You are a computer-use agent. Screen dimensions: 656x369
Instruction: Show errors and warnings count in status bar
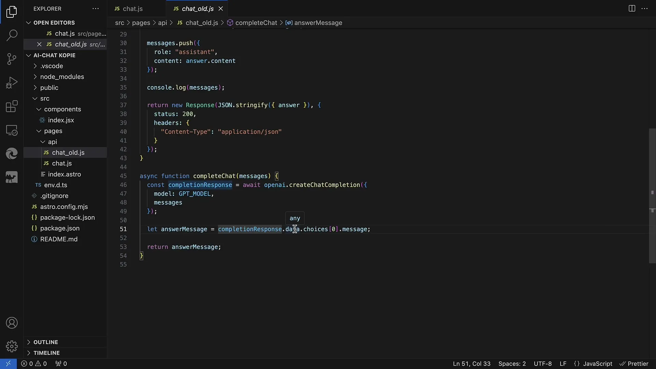(x=34, y=364)
